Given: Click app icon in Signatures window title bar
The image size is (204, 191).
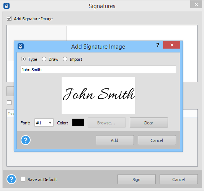Looking at the screenshot, I should tap(7, 6).
